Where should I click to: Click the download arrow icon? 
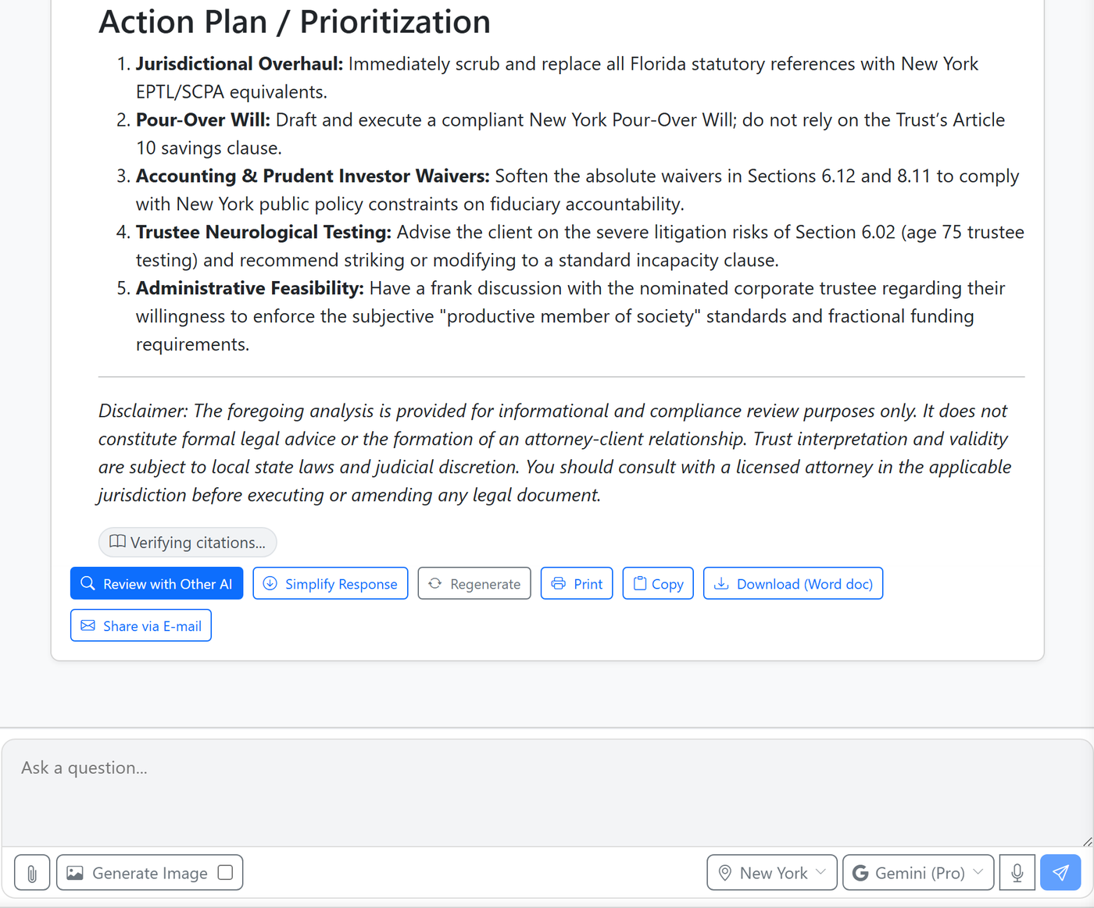click(721, 584)
